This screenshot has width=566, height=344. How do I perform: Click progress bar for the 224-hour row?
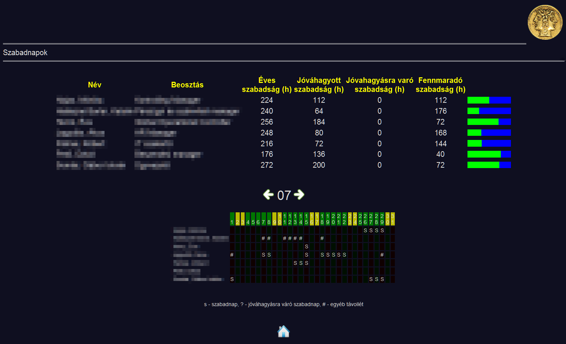(x=489, y=100)
